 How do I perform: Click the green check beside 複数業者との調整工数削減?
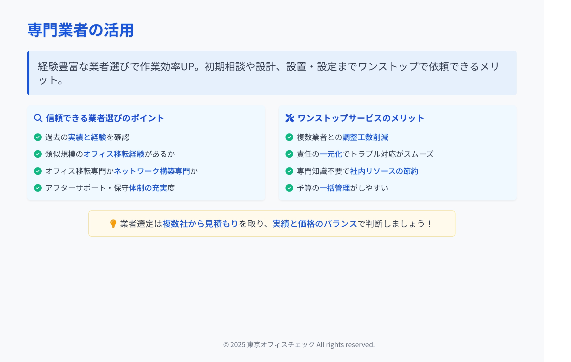289,137
